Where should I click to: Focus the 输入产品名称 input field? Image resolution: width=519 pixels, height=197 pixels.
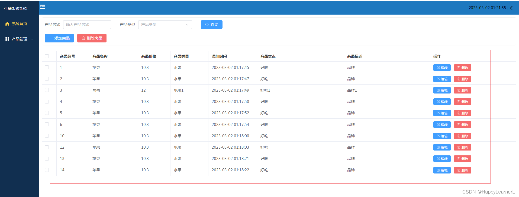pos(87,25)
